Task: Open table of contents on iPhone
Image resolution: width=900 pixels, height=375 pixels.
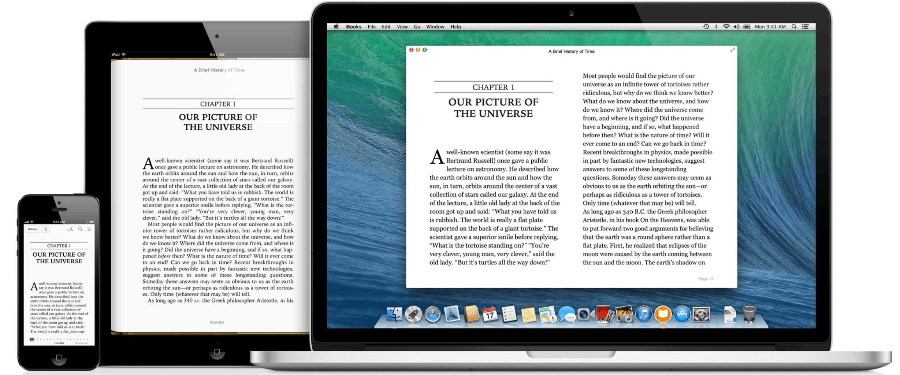Action: [x=45, y=229]
